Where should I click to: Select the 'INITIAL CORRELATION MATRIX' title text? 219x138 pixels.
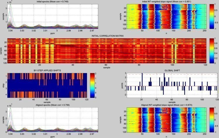(107, 36)
